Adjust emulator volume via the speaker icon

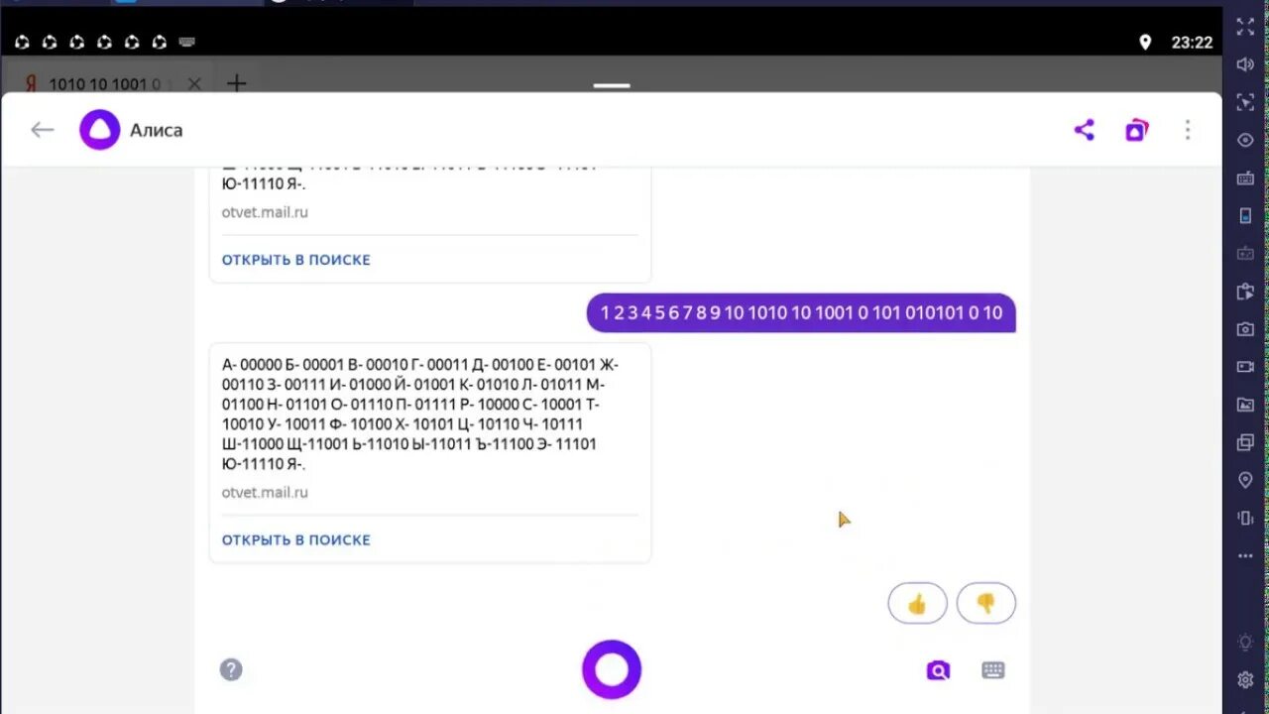coord(1245,64)
